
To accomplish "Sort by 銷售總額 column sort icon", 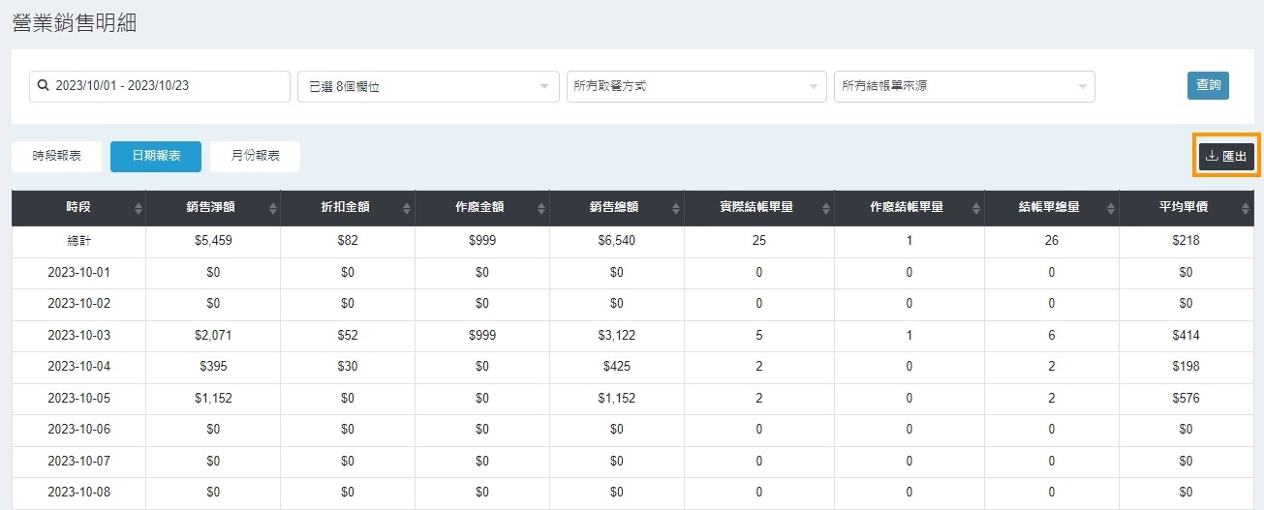I will (x=676, y=208).
